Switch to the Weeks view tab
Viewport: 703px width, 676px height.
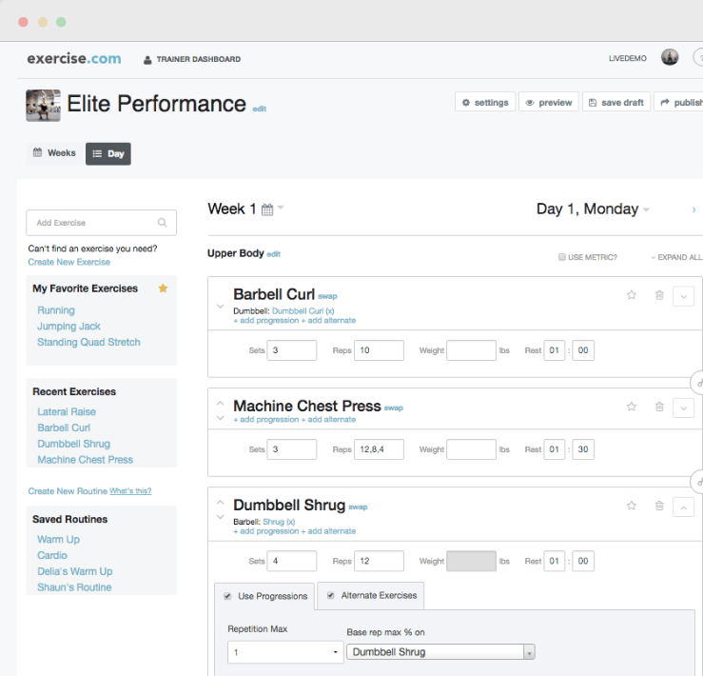(x=54, y=153)
